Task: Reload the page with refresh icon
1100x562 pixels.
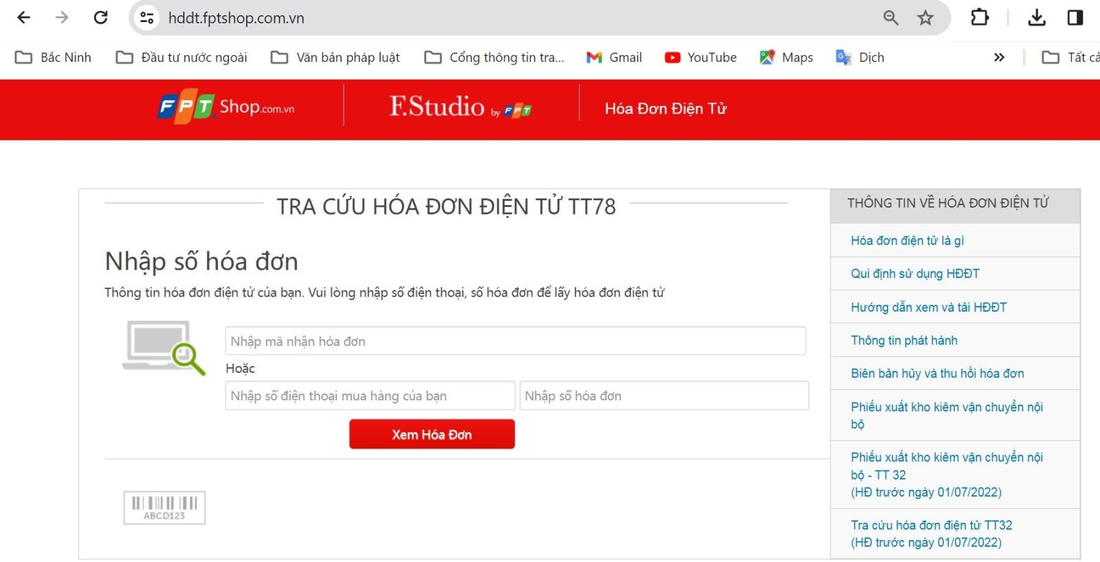Action: point(100,17)
